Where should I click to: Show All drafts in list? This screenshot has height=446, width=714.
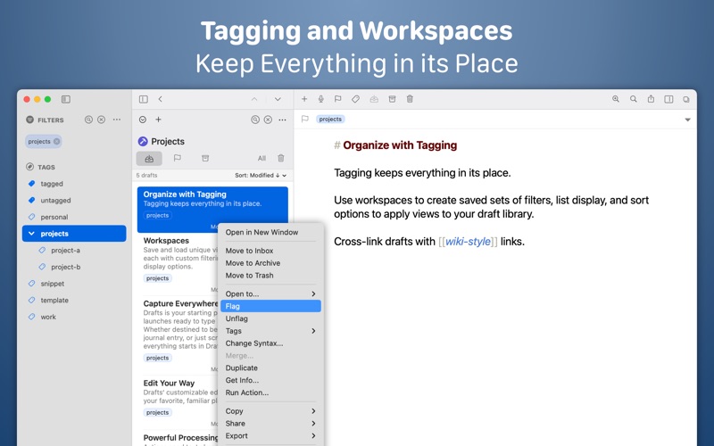coord(262,159)
